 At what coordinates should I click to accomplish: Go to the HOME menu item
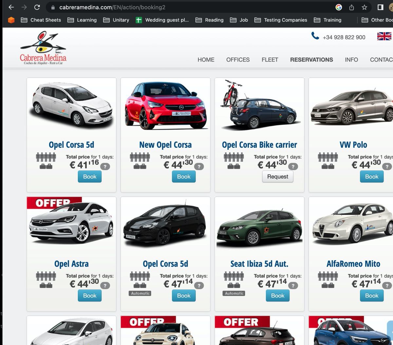click(206, 60)
